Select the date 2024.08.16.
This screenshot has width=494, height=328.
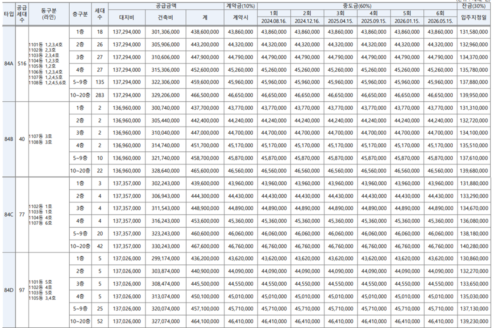coord(274,21)
